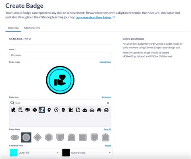191x159 pixels.
Task: Choose the outlined head with heart icon
Action: (56, 110)
